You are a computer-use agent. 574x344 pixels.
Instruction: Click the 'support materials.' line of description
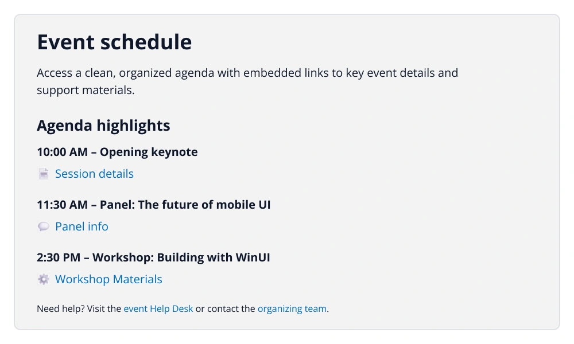pyautogui.click(x=86, y=90)
